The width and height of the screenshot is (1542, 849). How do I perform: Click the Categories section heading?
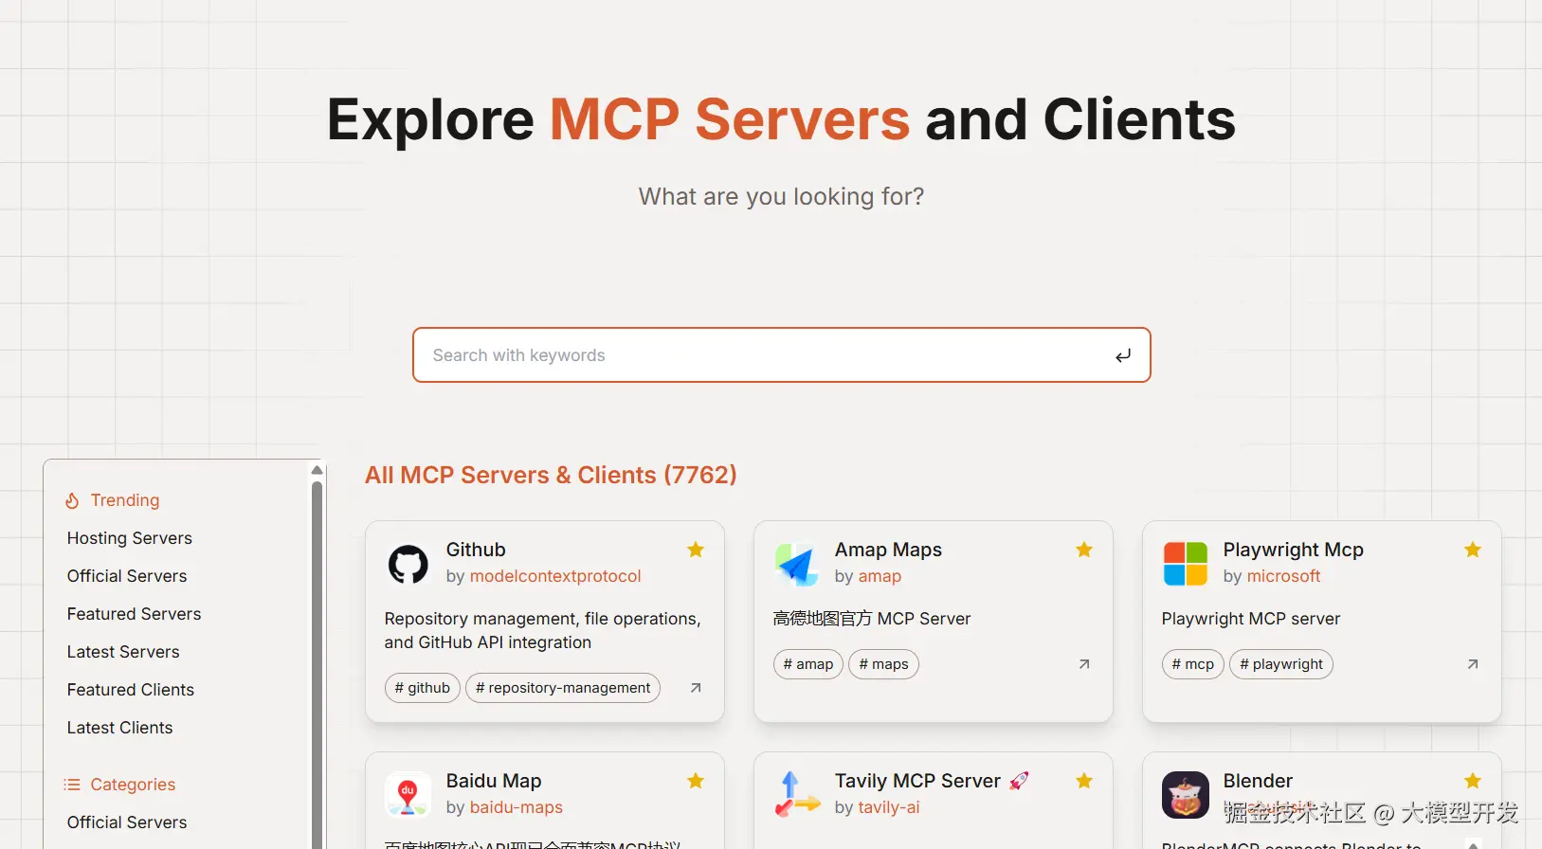pyautogui.click(x=133, y=785)
